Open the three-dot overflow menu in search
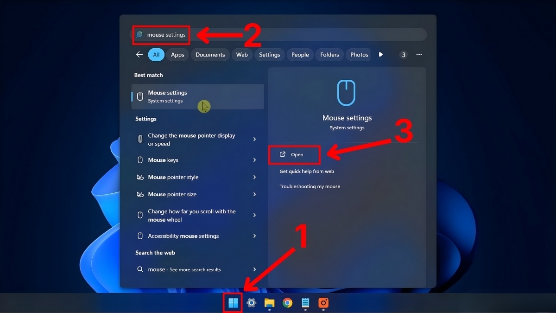 coord(419,54)
